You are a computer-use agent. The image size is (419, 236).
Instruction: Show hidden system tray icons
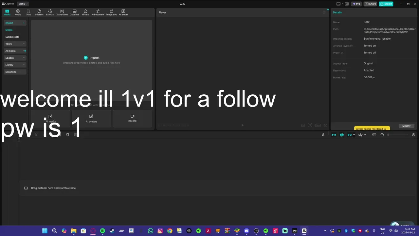(x=325, y=231)
